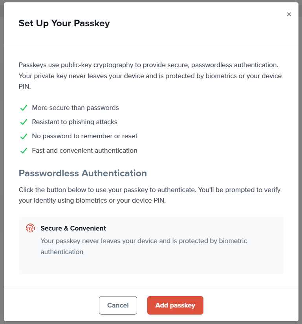Click the paragraph about verifying your identity
This screenshot has height=324, width=302.
150,195
